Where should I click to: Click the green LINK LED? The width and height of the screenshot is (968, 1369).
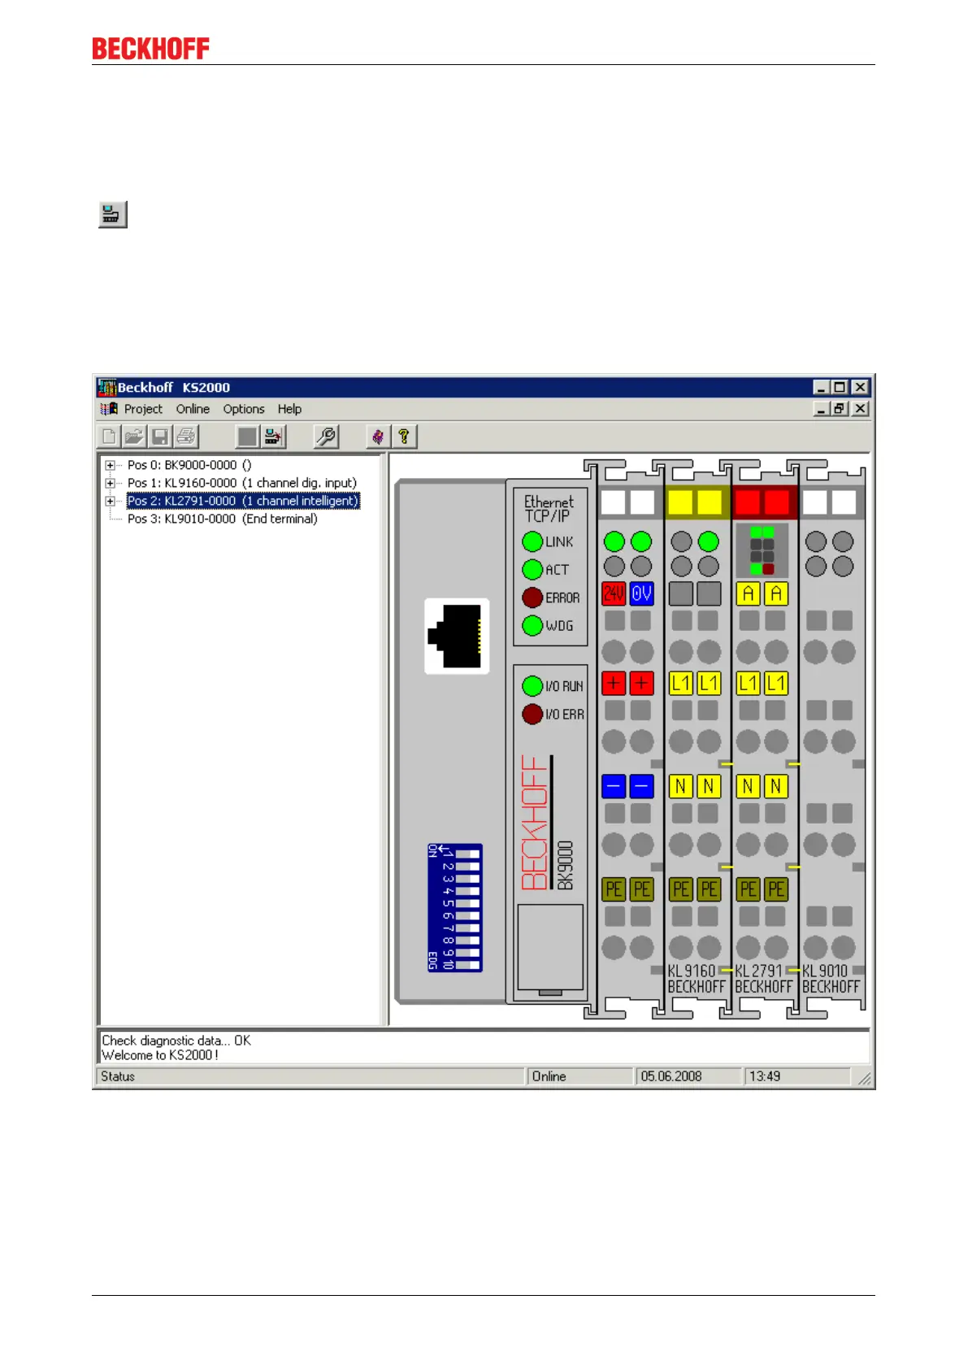point(532,541)
